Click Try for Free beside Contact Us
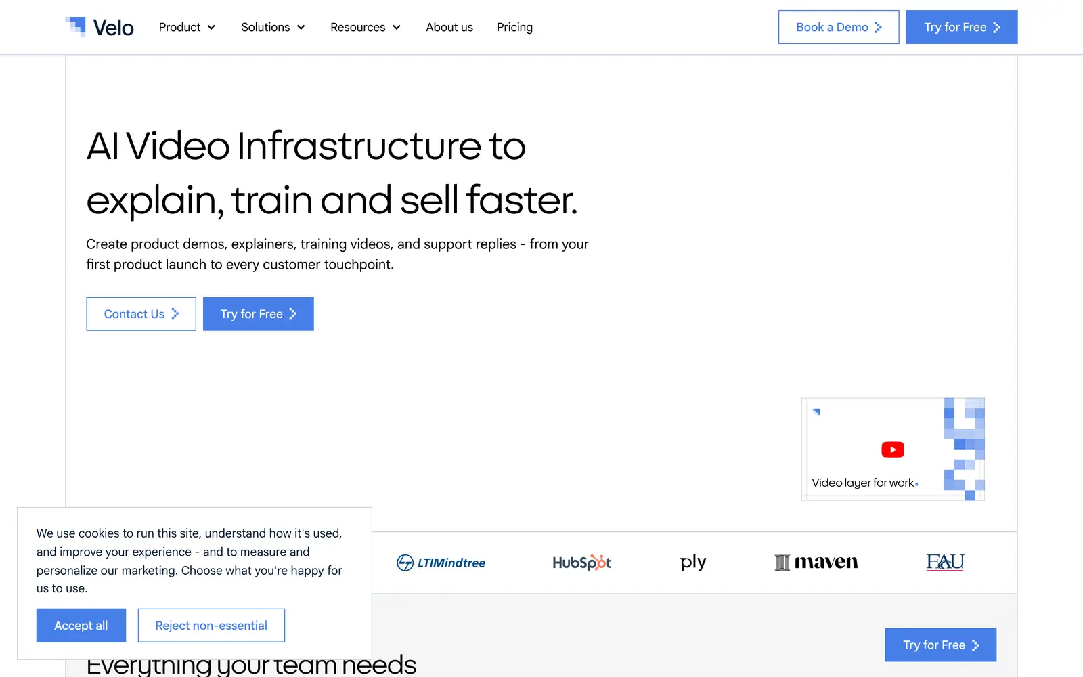 258,314
